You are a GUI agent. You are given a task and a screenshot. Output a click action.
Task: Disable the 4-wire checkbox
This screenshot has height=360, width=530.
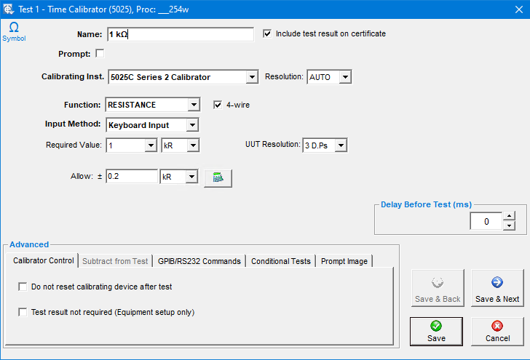click(218, 105)
